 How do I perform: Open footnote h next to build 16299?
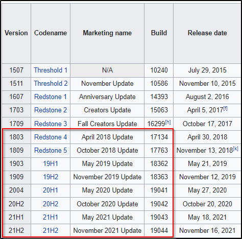coord(168,122)
